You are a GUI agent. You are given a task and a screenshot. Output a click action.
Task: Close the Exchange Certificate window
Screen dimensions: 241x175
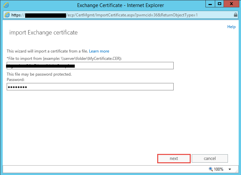pos(231,4)
